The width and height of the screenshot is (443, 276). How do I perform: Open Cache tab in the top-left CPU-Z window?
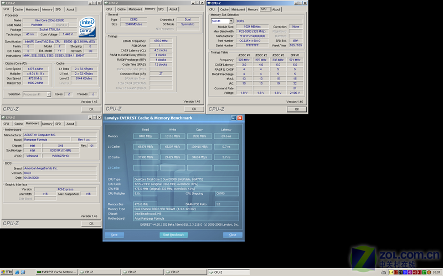18,9
